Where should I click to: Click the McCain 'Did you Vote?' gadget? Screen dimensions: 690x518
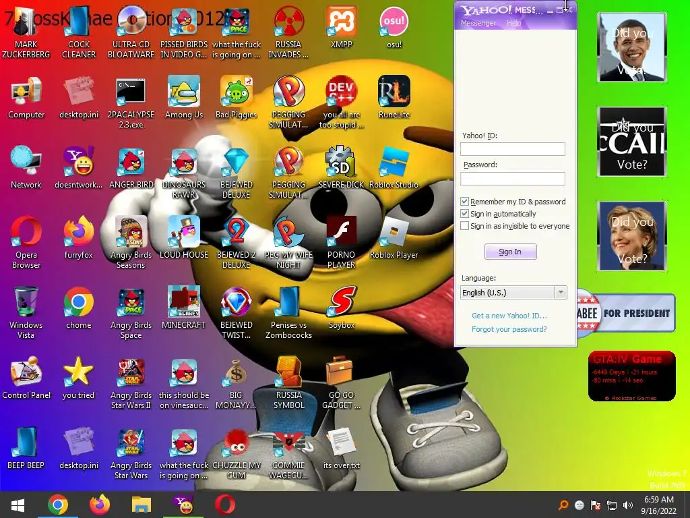[x=632, y=142]
